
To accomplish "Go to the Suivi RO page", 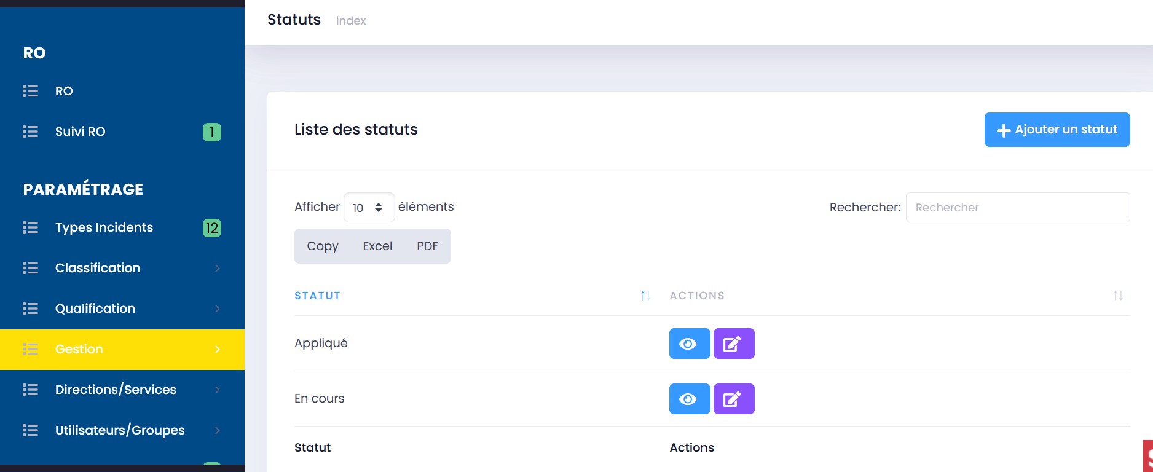I will [x=80, y=132].
